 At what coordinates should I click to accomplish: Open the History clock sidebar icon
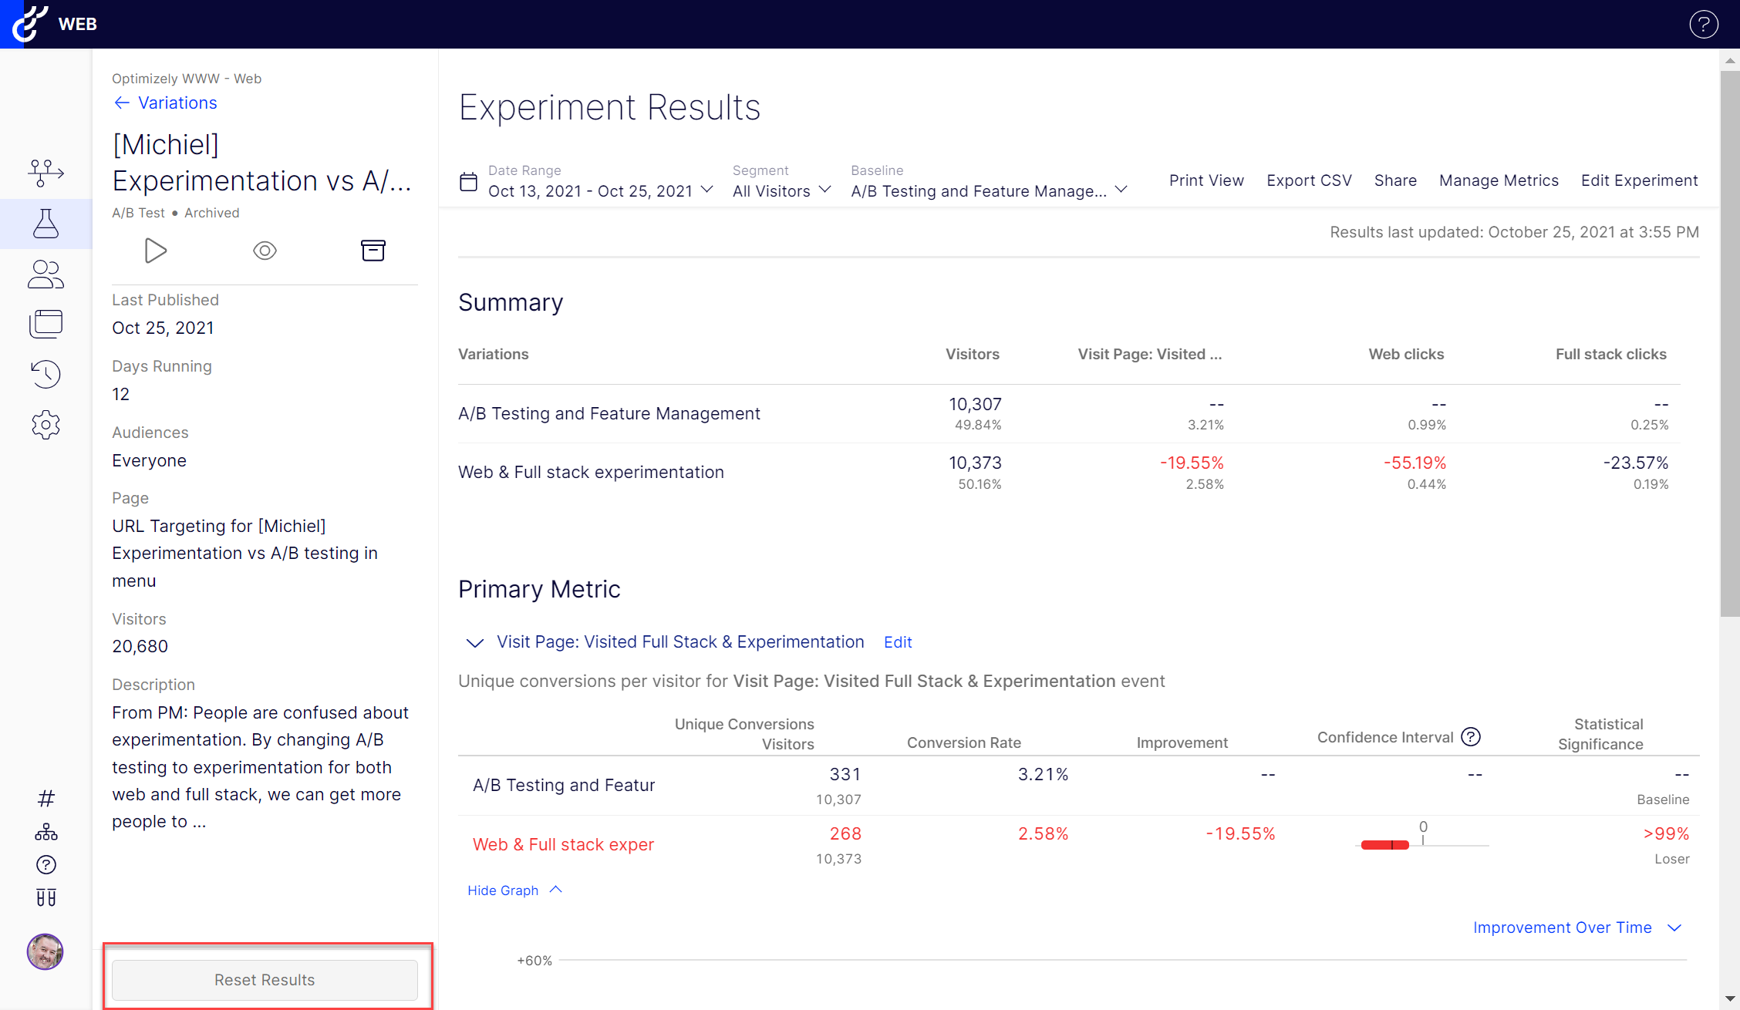tap(46, 374)
